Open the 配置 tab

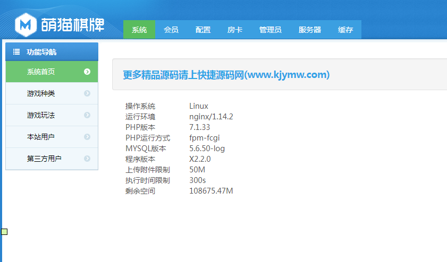pyautogui.click(x=203, y=30)
